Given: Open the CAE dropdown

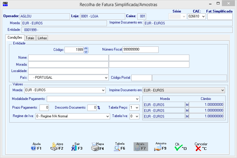Looking at the screenshot, I should (203, 17).
